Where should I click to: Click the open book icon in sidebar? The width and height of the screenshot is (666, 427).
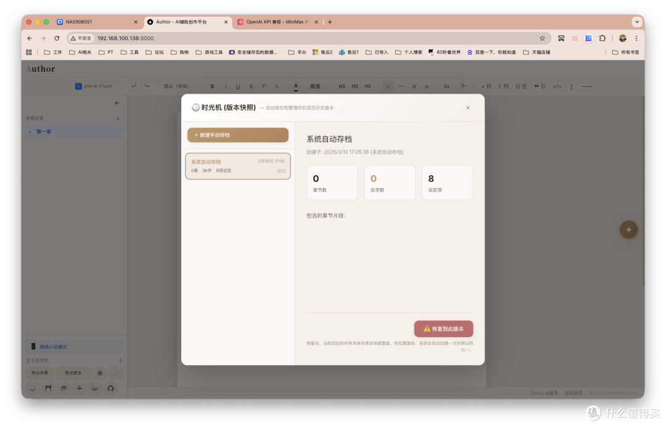click(95, 388)
